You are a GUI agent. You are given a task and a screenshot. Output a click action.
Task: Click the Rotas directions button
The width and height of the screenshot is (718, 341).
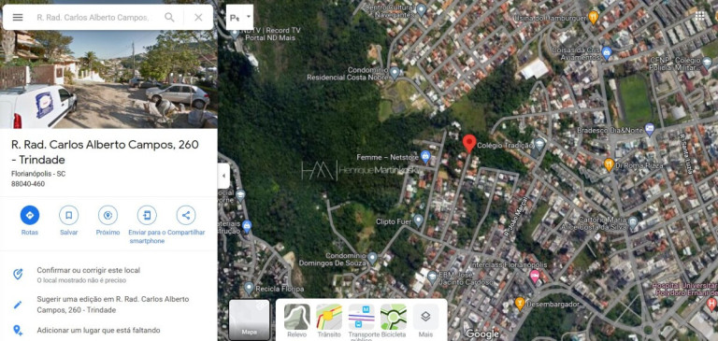click(x=30, y=215)
